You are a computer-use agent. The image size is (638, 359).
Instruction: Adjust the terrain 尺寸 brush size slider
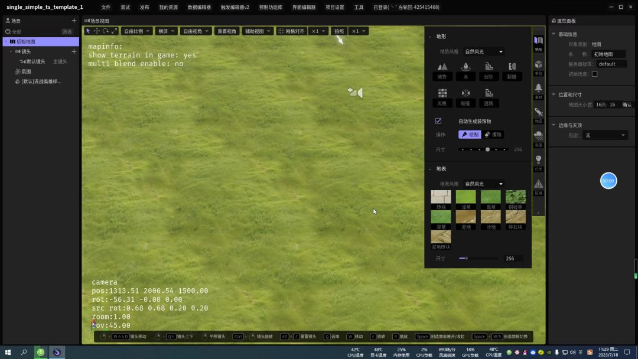pyautogui.click(x=487, y=149)
